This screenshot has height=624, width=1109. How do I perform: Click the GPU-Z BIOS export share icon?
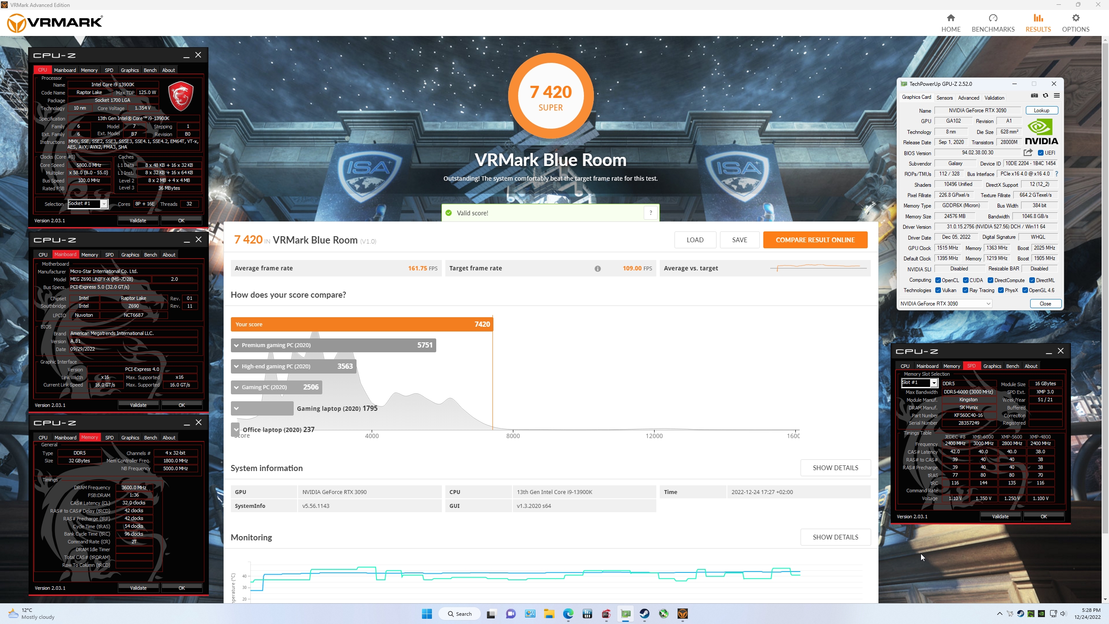pos(1028,153)
